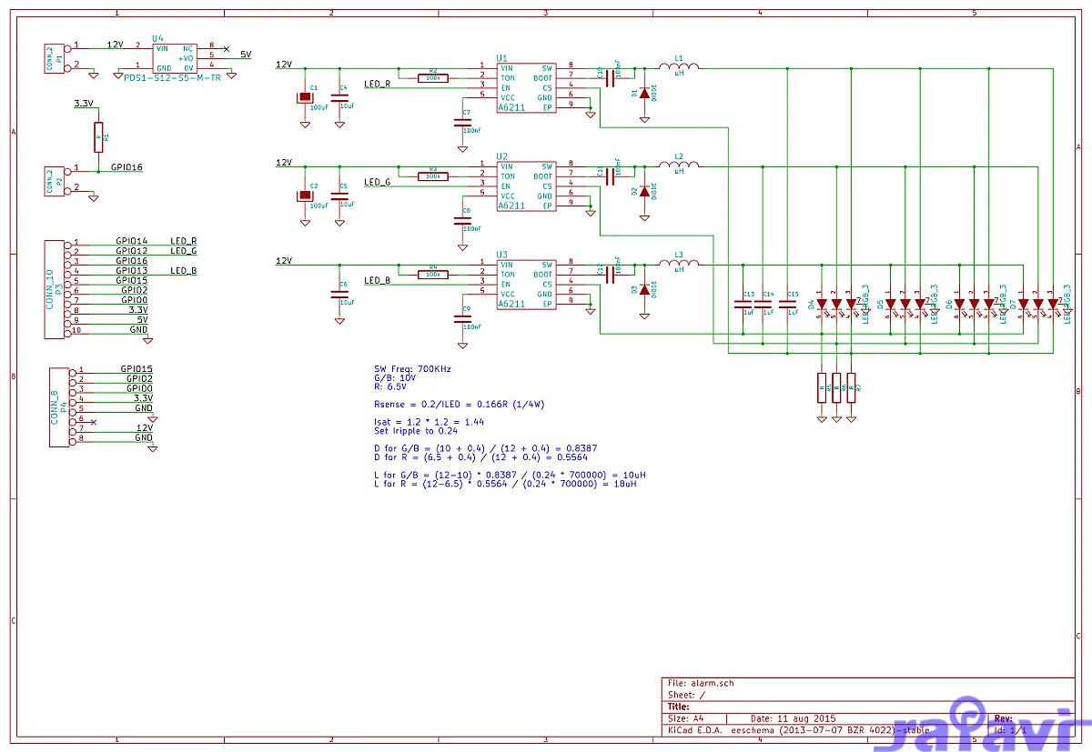
Task: Click diode D2 symbol
Action: pos(644,191)
